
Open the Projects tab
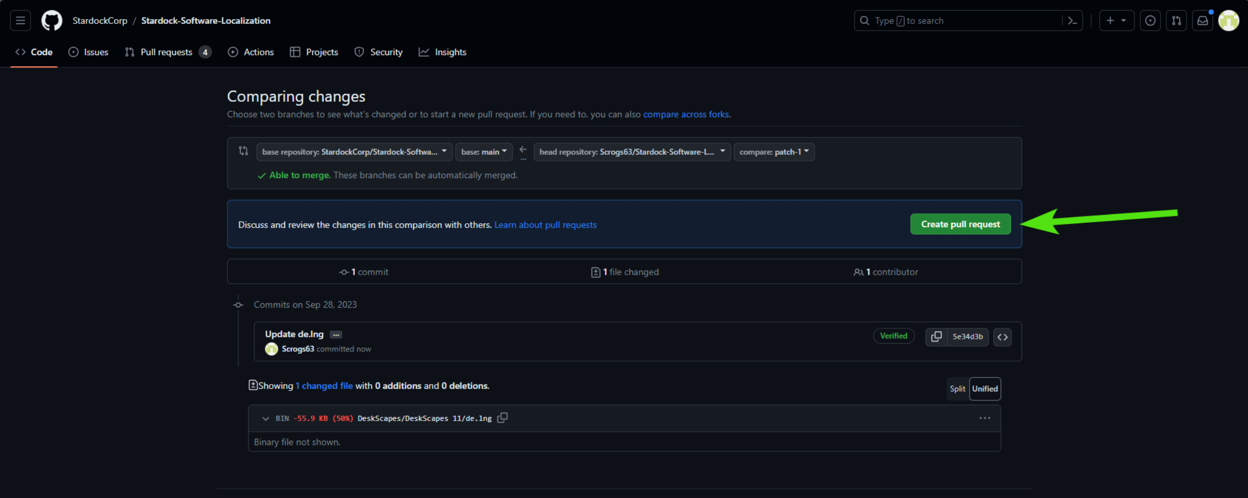tap(314, 52)
